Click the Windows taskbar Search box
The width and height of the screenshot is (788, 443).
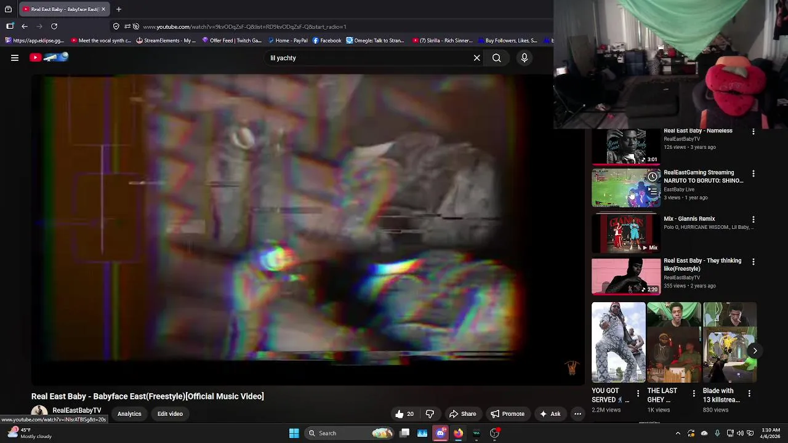pyautogui.click(x=350, y=433)
